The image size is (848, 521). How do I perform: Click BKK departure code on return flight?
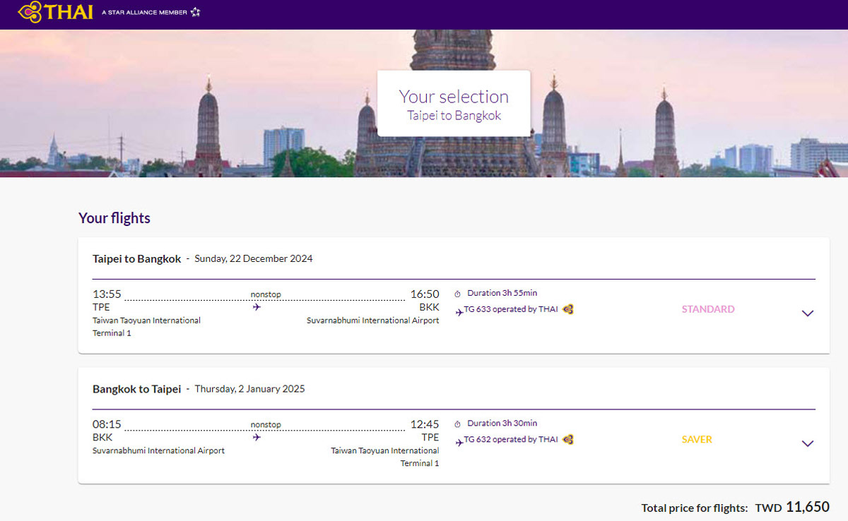(x=102, y=437)
